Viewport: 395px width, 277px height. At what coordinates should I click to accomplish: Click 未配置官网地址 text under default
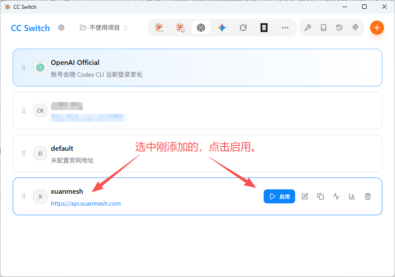(72, 160)
